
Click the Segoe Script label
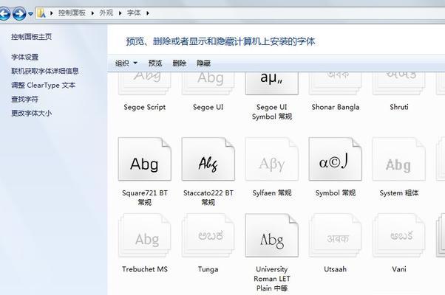(145, 107)
